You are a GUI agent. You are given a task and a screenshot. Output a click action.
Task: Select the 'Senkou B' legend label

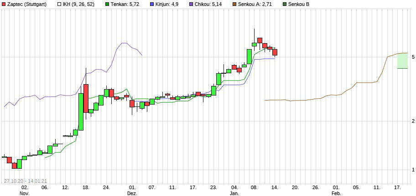pyautogui.click(x=300, y=4)
